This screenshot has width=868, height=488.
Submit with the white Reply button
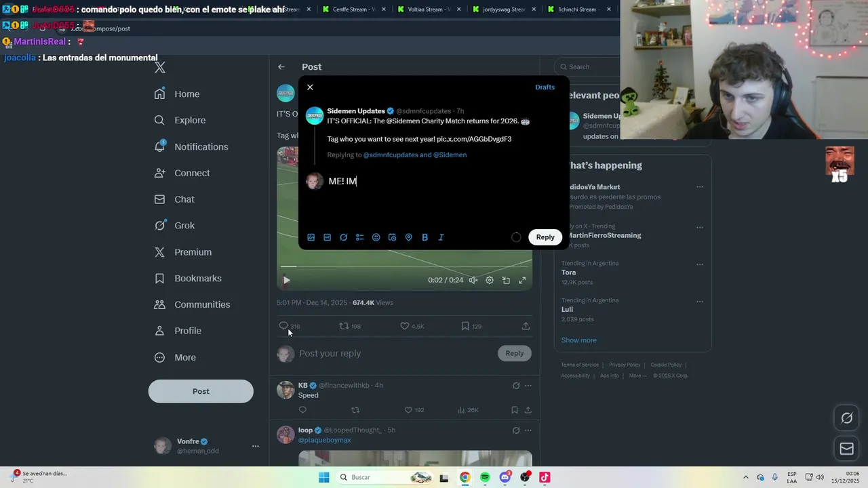(545, 237)
